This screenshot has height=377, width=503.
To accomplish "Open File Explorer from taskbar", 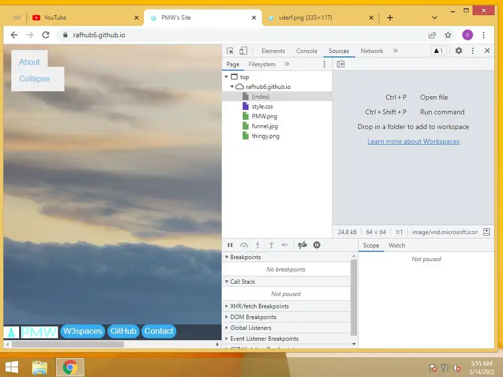I will click(39, 367).
